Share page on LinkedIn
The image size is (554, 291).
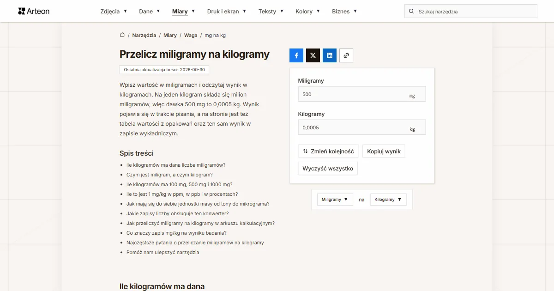(x=330, y=55)
